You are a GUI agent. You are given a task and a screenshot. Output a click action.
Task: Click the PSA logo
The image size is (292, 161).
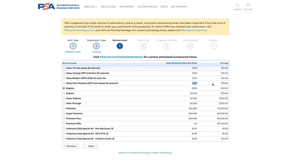[46, 7]
